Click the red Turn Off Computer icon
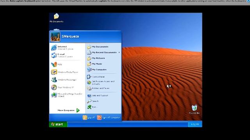Screen dimensions: 250x140 99,117
